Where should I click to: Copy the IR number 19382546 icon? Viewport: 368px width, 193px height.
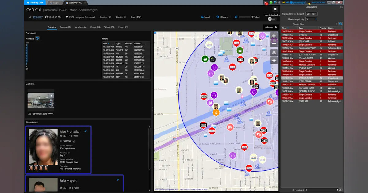(74, 141)
